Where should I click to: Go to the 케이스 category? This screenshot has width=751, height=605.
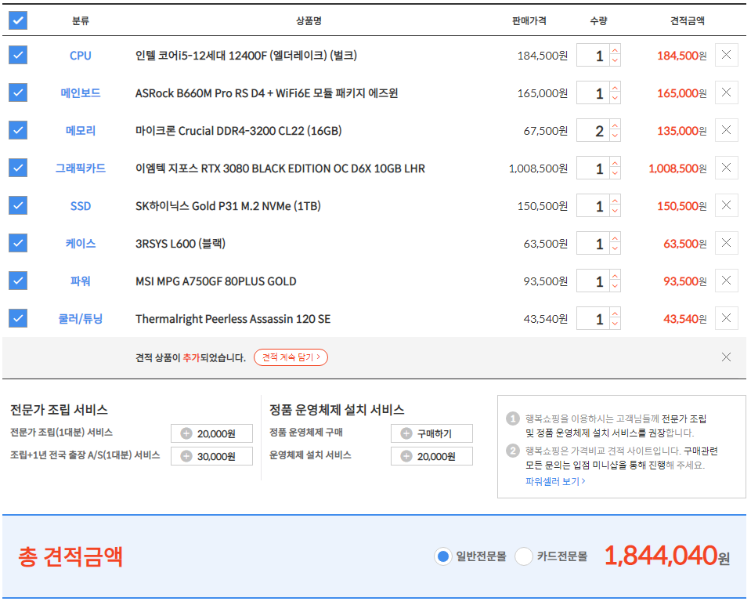click(x=81, y=244)
